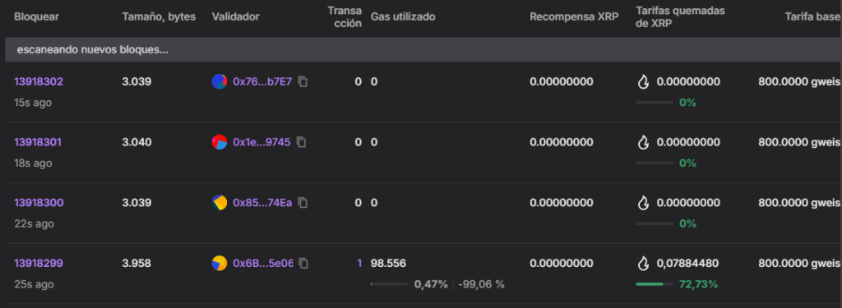Image resolution: width=842 pixels, height=308 pixels.
Task: Open block 13918300
Action: point(39,203)
